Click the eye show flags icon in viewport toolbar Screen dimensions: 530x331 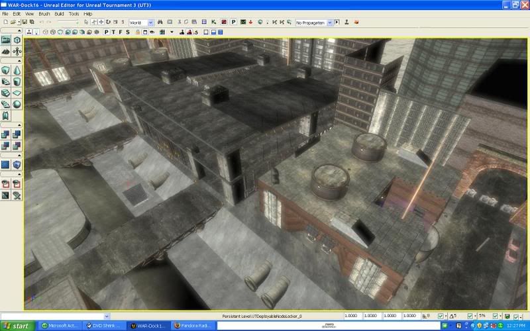click(x=152, y=32)
